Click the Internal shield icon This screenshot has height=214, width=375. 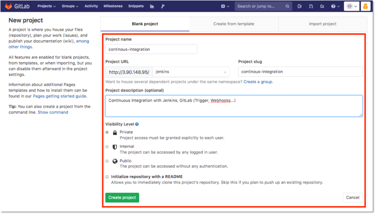(115, 147)
